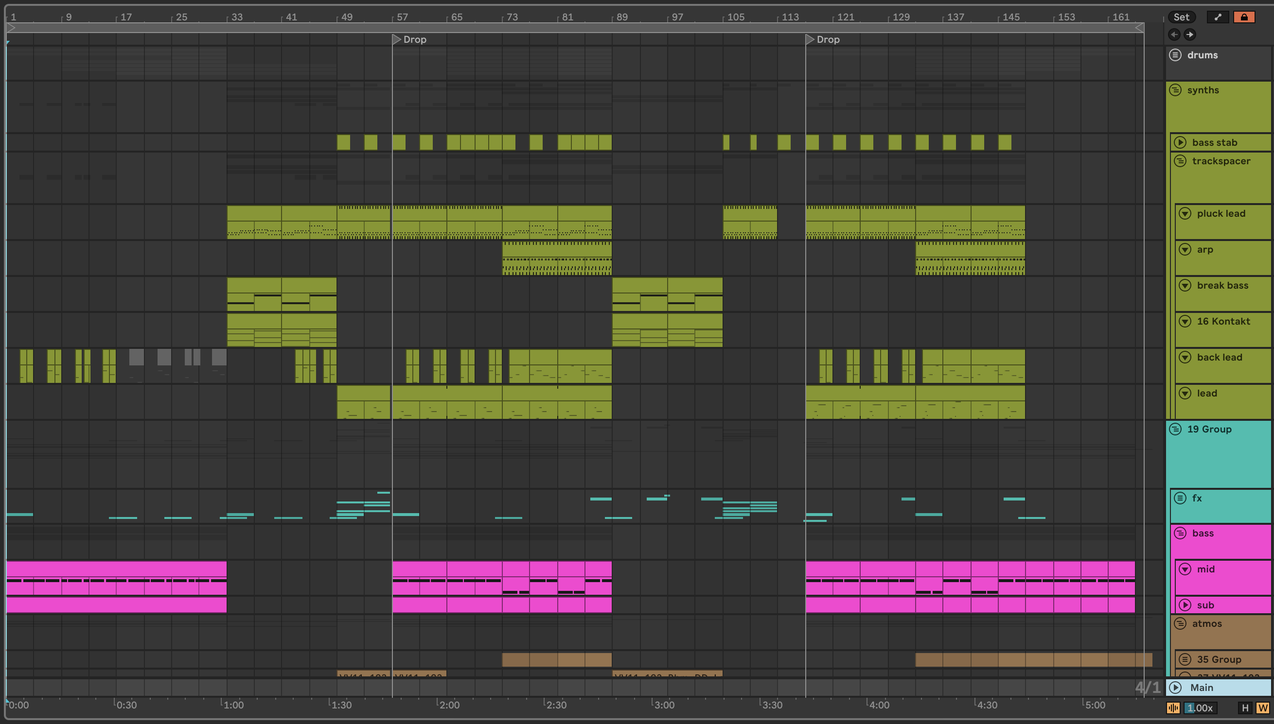Jump to the first Drop locator
1274x724 pixels.
[396, 39]
